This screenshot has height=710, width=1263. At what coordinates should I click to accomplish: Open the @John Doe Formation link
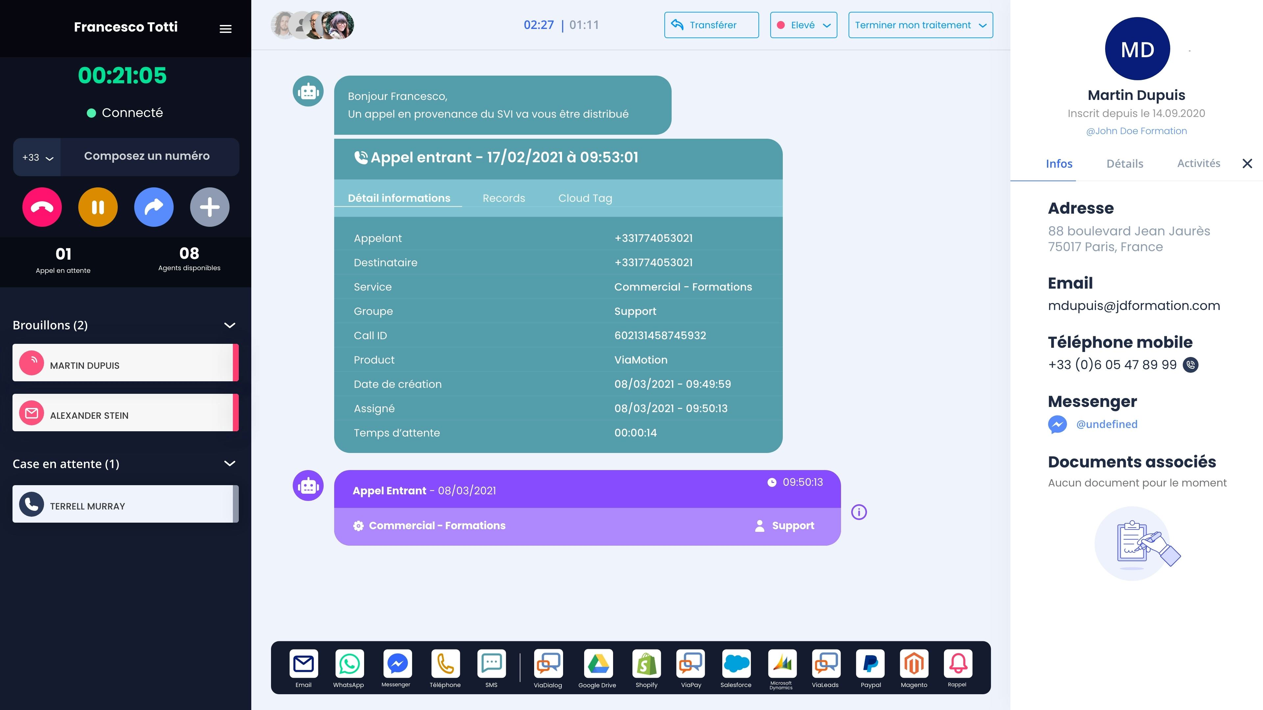point(1136,131)
